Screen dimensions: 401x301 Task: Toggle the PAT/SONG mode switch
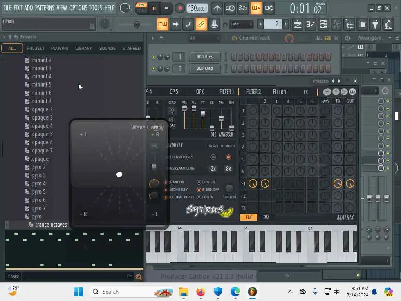coord(141,8)
